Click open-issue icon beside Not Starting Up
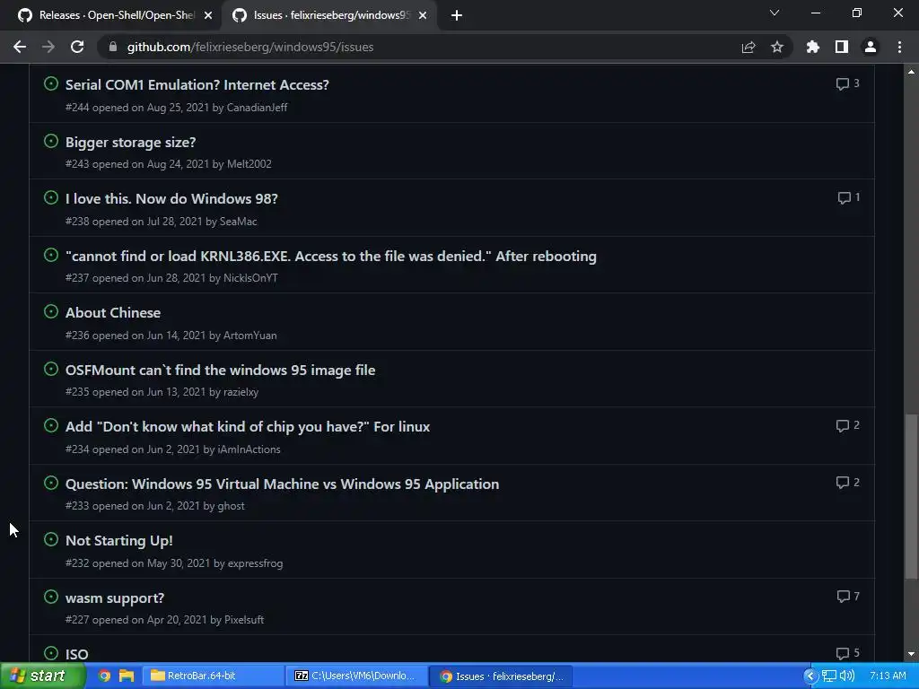The image size is (919, 689). [51, 539]
